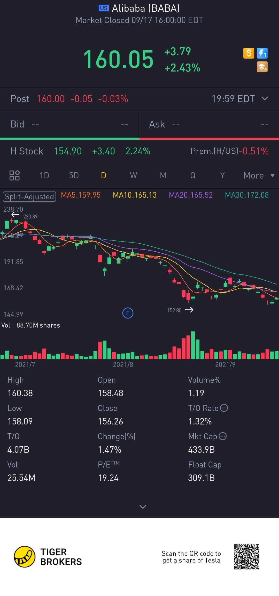This screenshot has width=279, height=596.
Task: Tap the Tiger Brokers logo
Action: (x=48, y=557)
